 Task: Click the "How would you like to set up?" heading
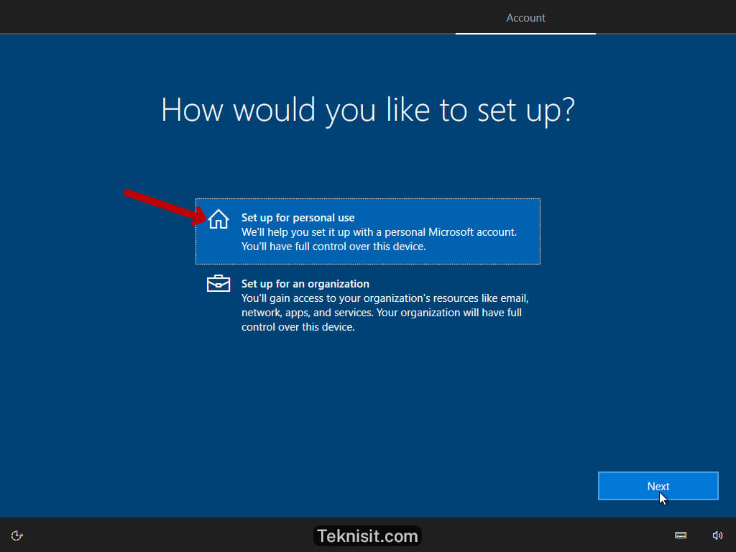pos(368,111)
